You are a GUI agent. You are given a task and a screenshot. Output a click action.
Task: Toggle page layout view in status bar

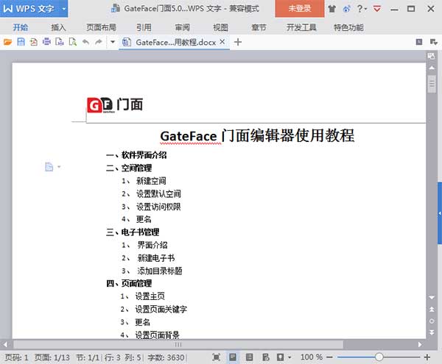pyautogui.click(x=232, y=357)
